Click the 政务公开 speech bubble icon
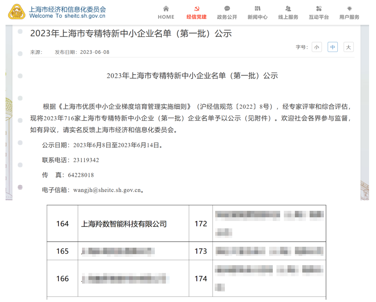This screenshot has height=302, width=376. click(x=227, y=8)
